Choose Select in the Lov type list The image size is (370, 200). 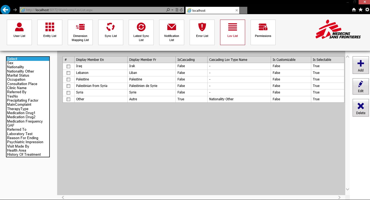click(x=28, y=59)
